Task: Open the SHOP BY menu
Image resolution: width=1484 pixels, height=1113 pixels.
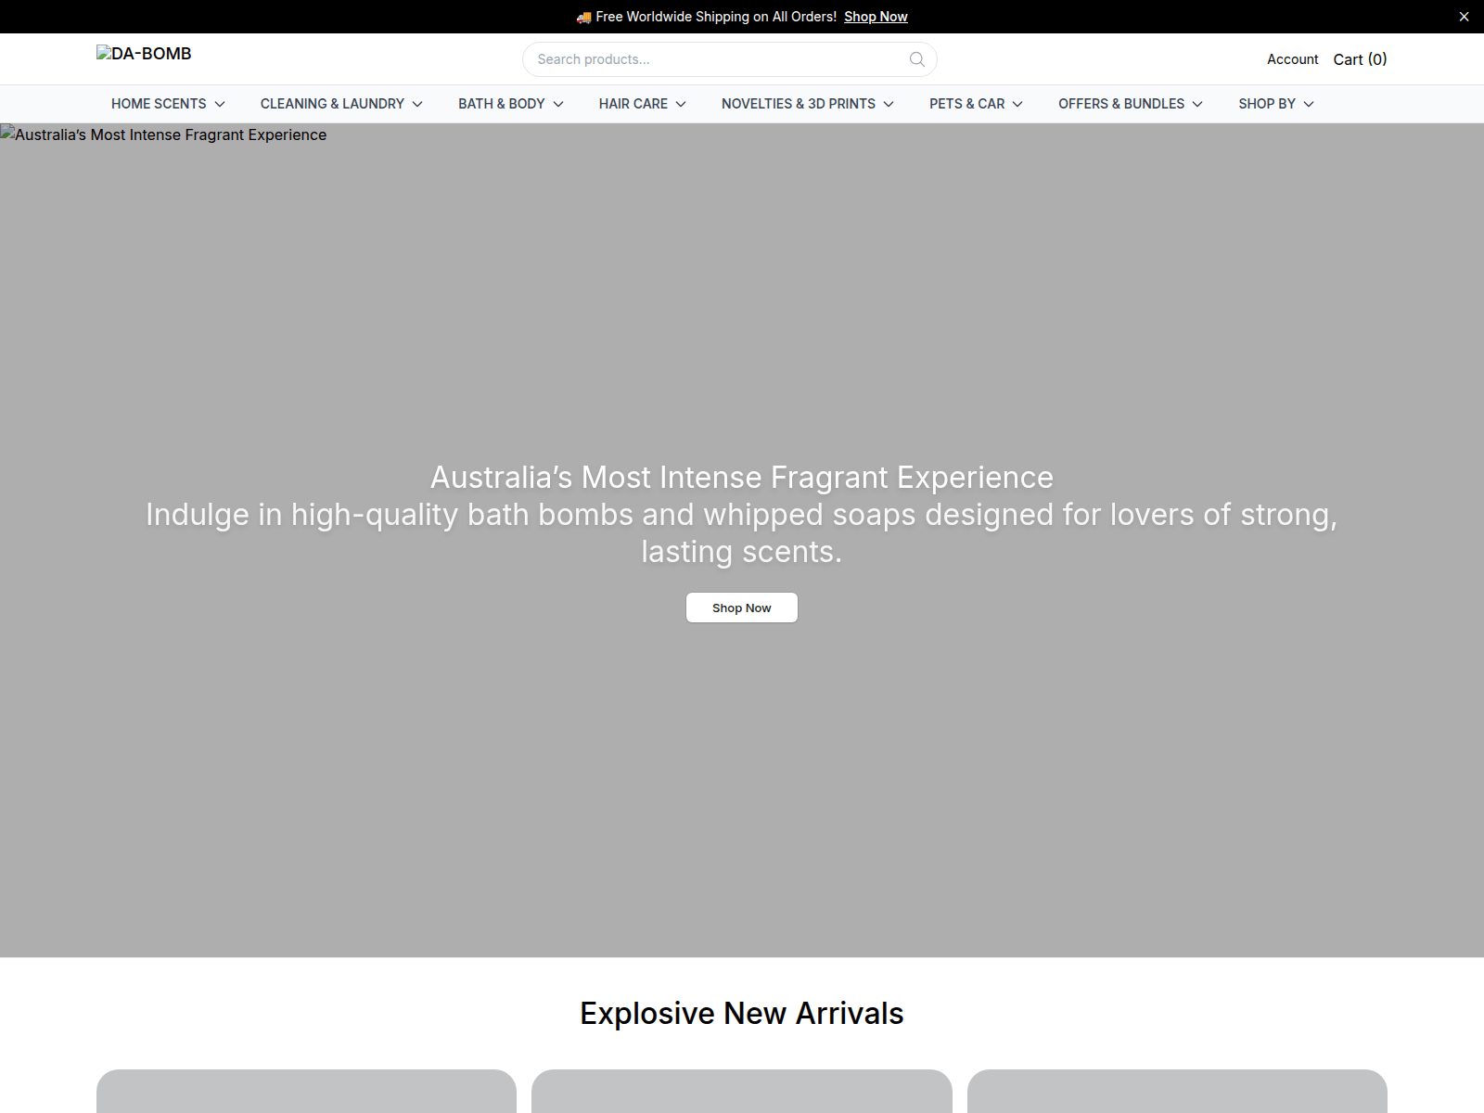Action: 1276,104
